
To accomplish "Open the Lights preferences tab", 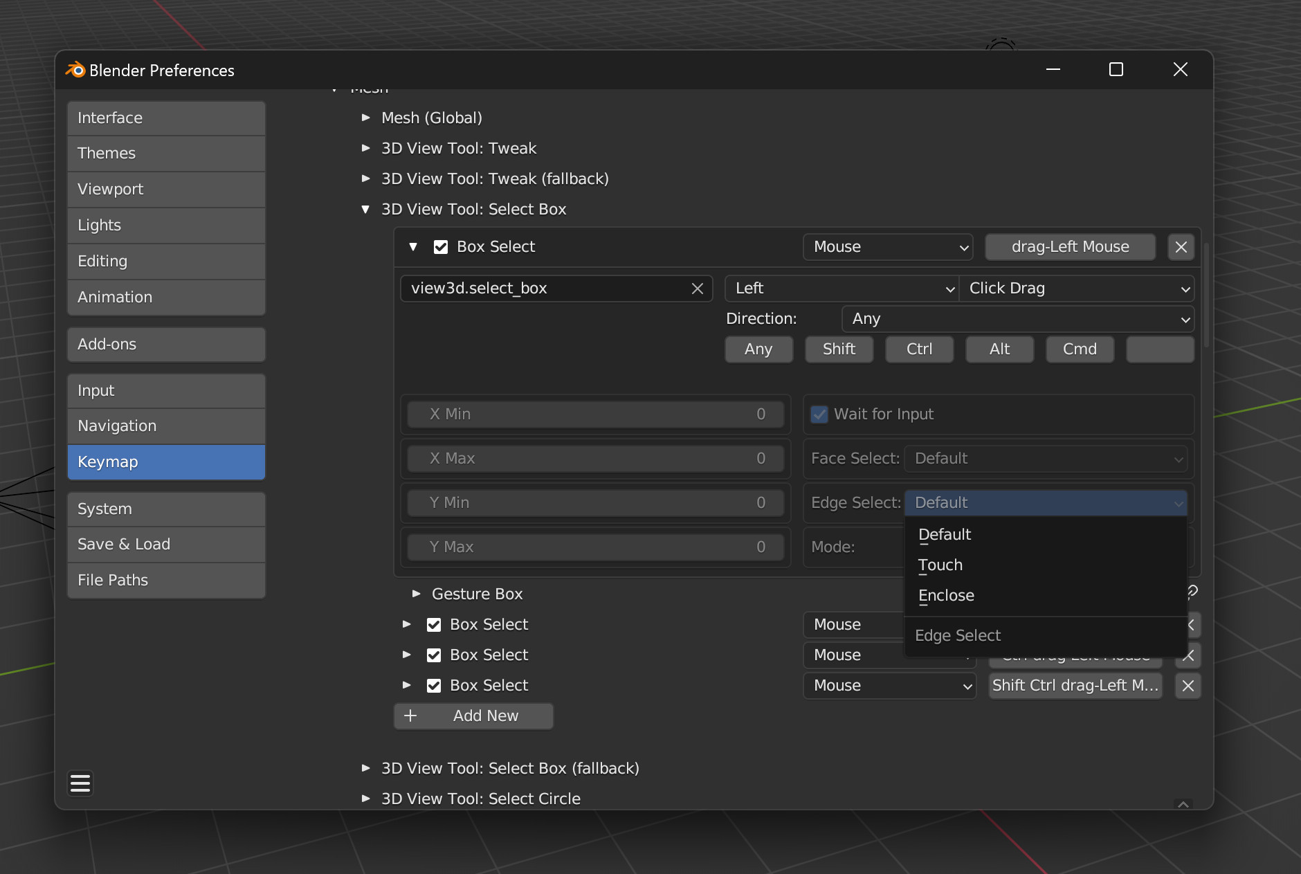I will (166, 226).
